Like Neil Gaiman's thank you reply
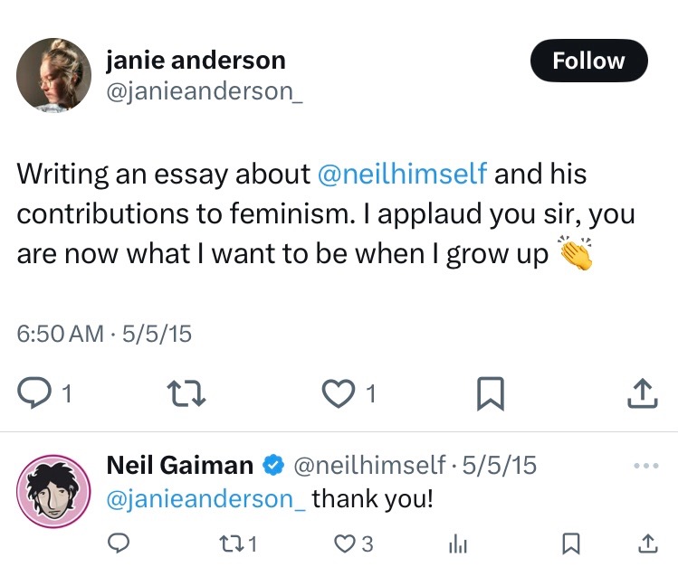 coord(345,543)
